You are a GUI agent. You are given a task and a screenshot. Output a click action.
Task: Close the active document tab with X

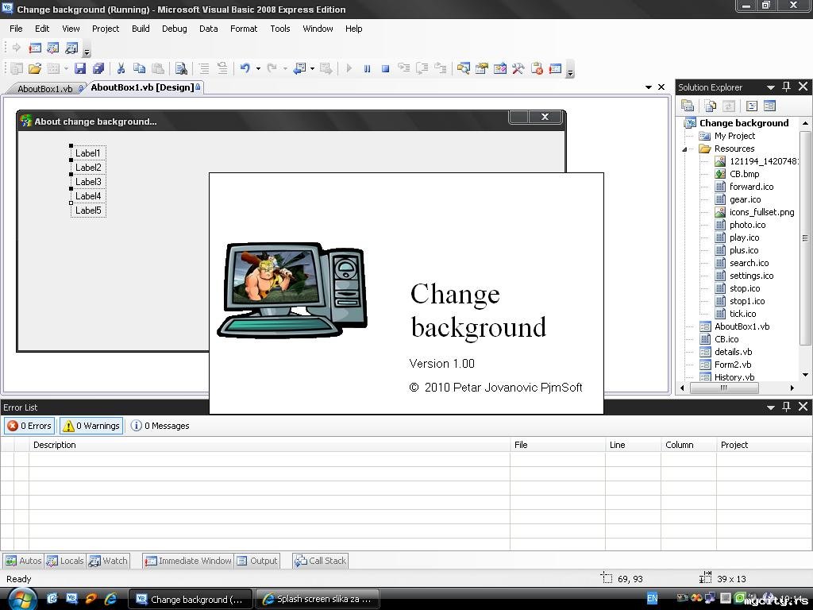pos(661,87)
